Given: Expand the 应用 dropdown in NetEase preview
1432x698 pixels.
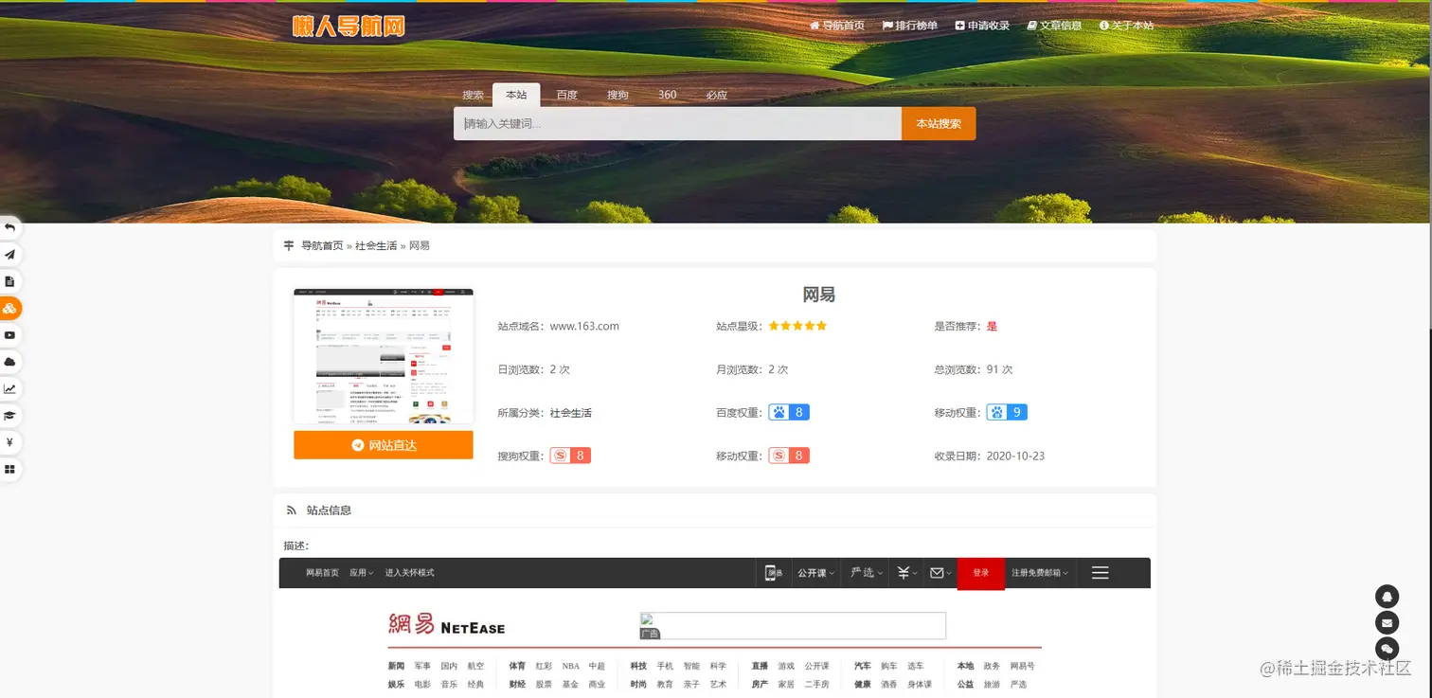Looking at the screenshot, I should tap(361, 573).
